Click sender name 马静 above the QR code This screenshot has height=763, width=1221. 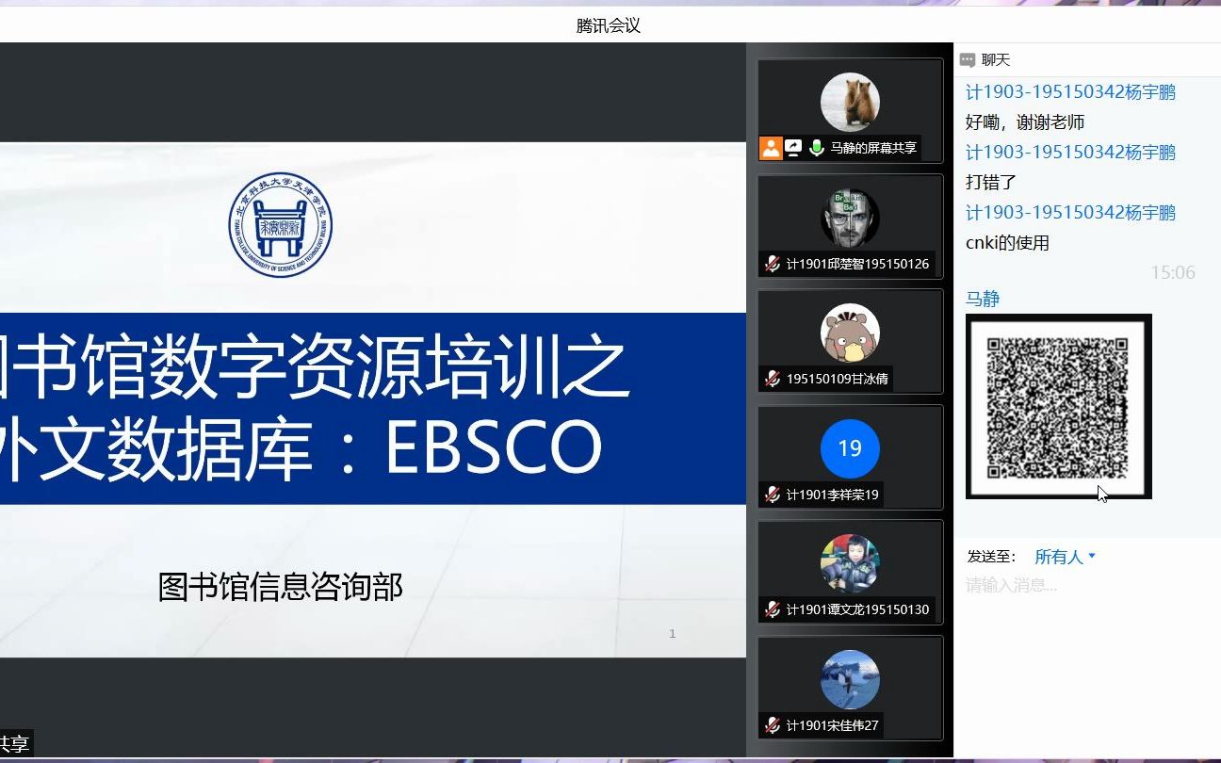pos(983,299)
